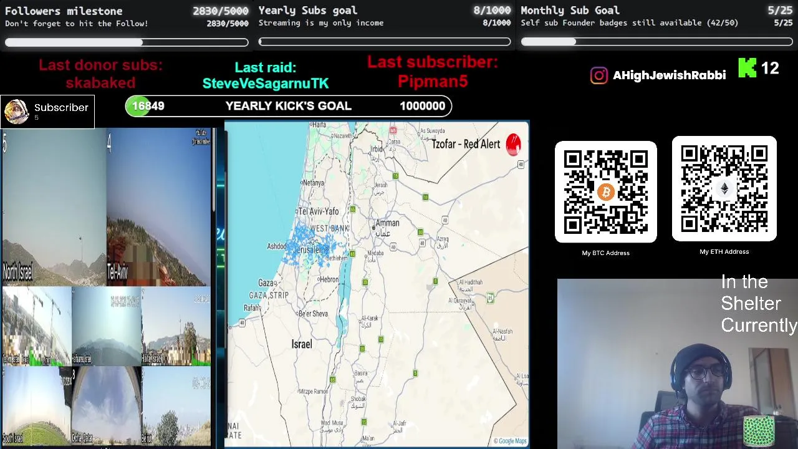The image size is (798, 449).
Task: Click Netanya on the map
Action: click(x=313, y=183)
